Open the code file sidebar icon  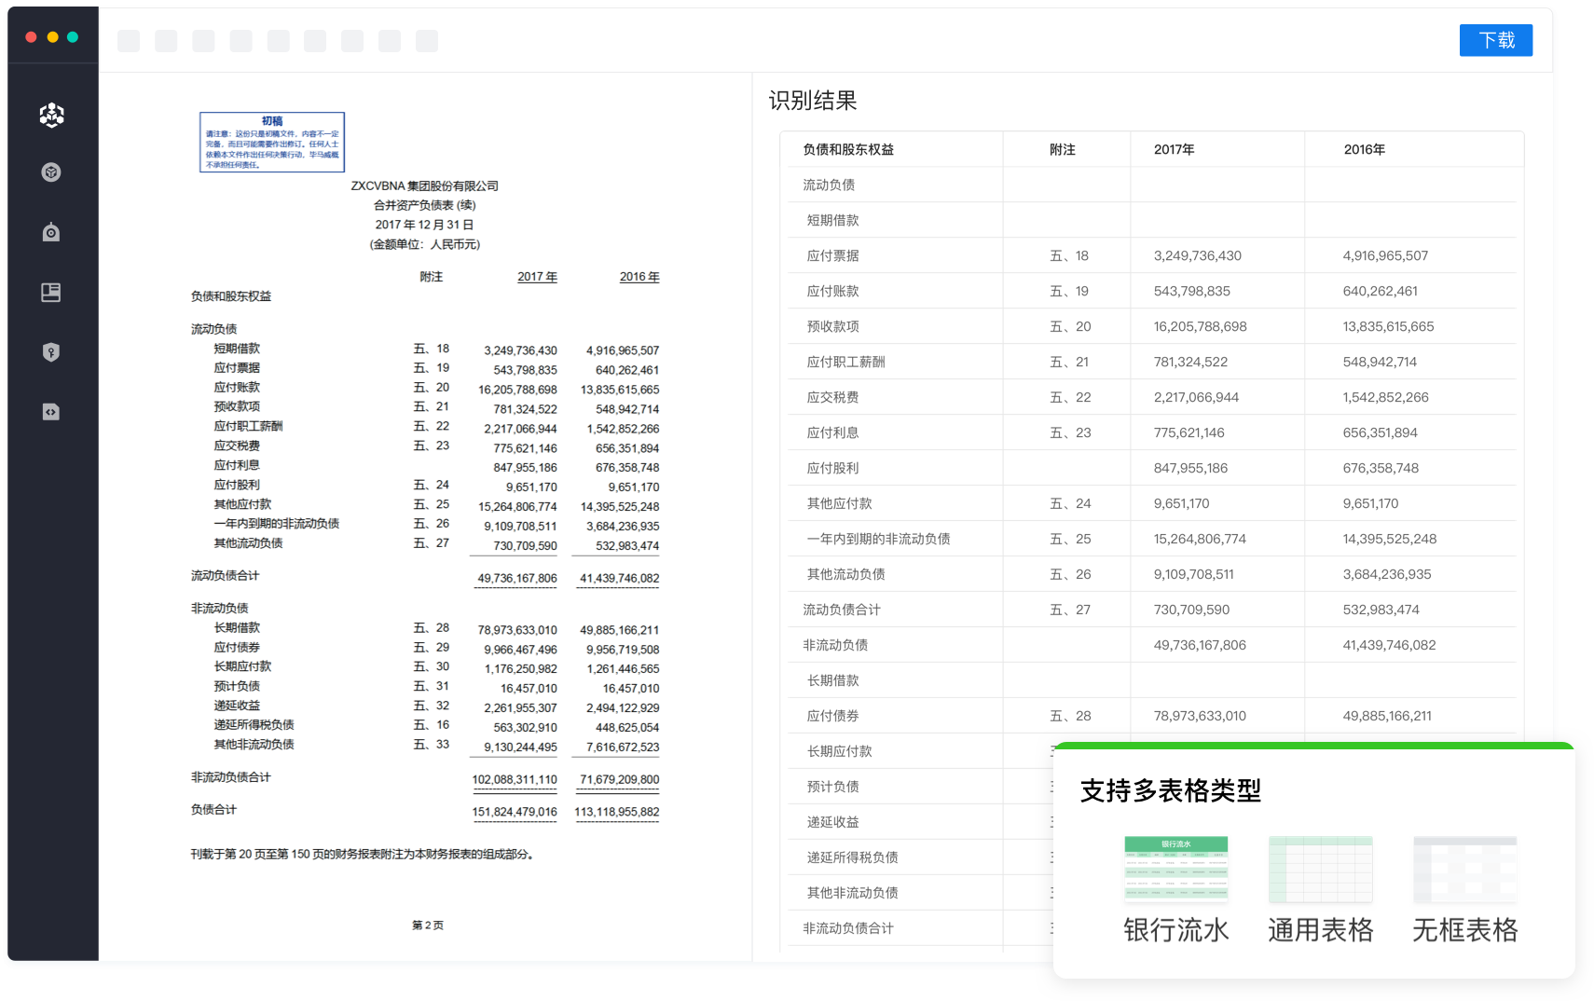[51, 412]
